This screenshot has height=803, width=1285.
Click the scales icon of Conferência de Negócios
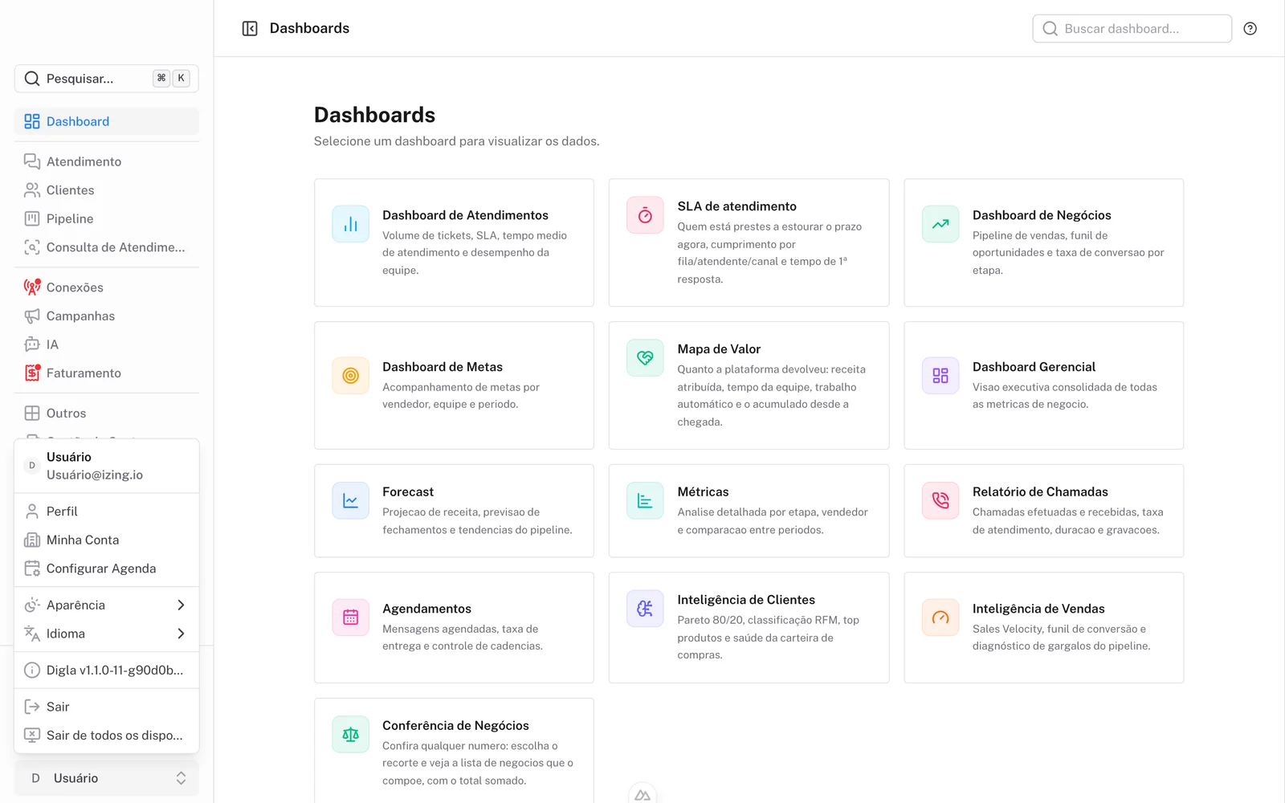pos(351,735)
